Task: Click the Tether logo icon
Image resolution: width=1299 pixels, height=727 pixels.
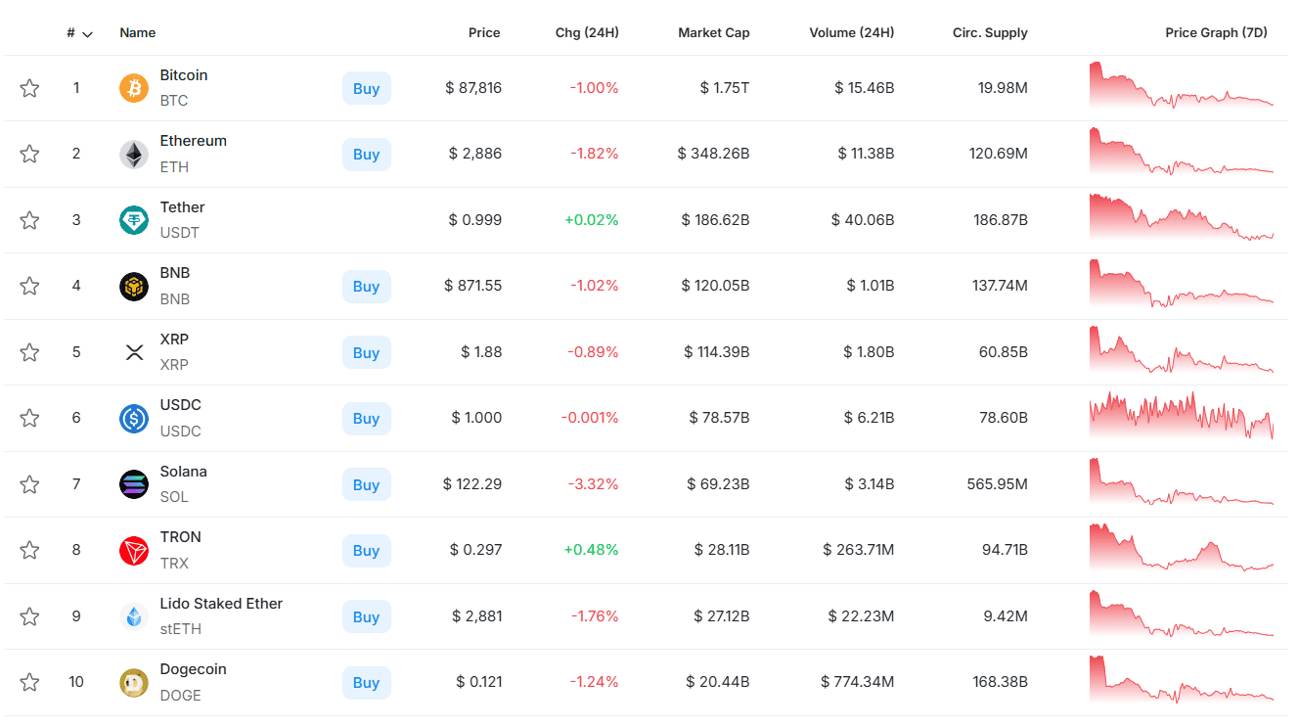Action: point(134,220)
